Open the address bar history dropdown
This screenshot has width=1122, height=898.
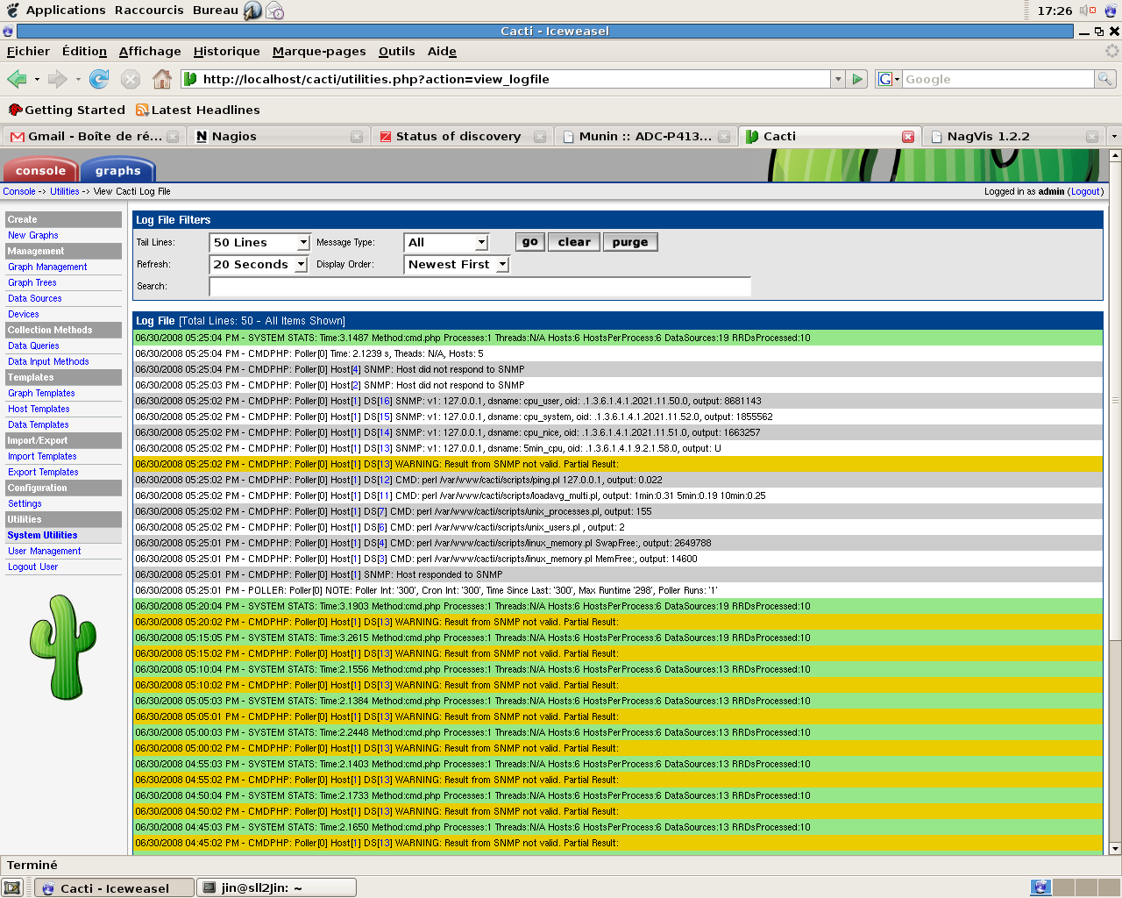click(838, 79)
